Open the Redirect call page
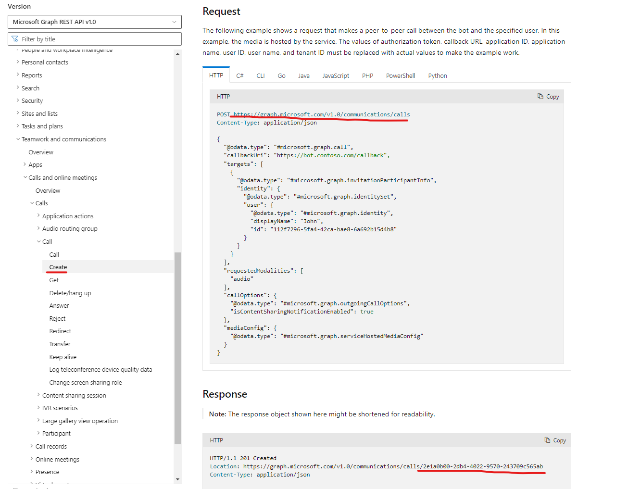Viewport: 628px width, 489px height. 60,331
